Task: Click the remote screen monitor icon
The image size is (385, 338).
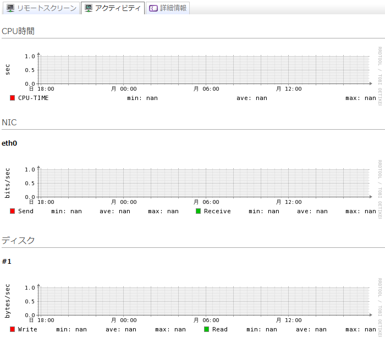Action: point(10,8)
